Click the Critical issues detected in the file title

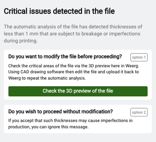coord(59,11)
